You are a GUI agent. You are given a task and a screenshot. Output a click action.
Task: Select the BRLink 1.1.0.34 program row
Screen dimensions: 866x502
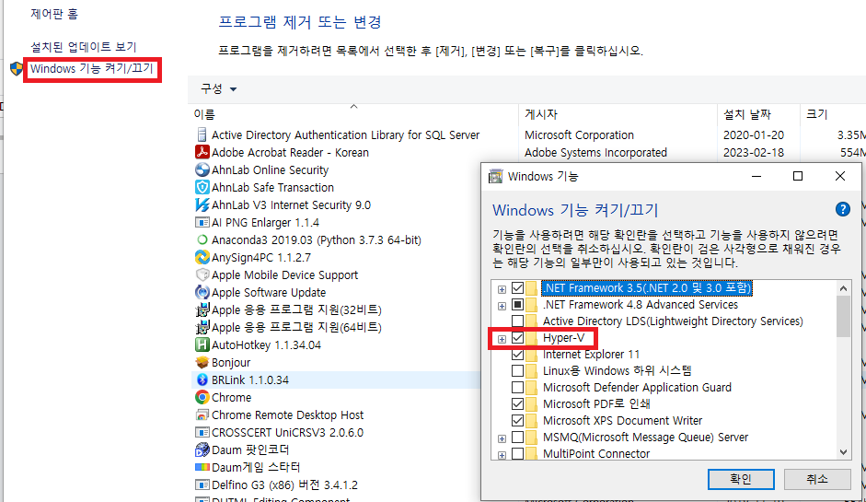point(337,379)
